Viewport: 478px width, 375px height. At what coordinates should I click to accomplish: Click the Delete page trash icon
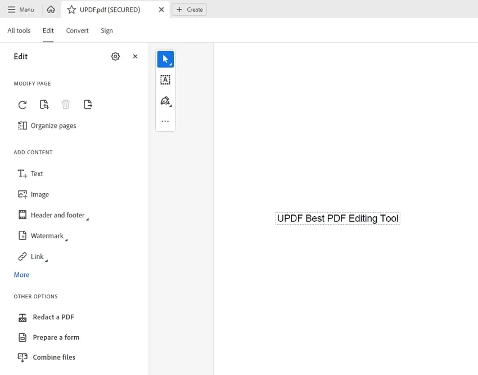(66, 105)
